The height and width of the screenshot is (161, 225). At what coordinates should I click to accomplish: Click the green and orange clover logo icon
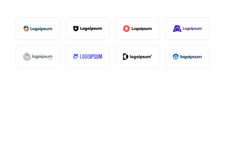point(26,29)
